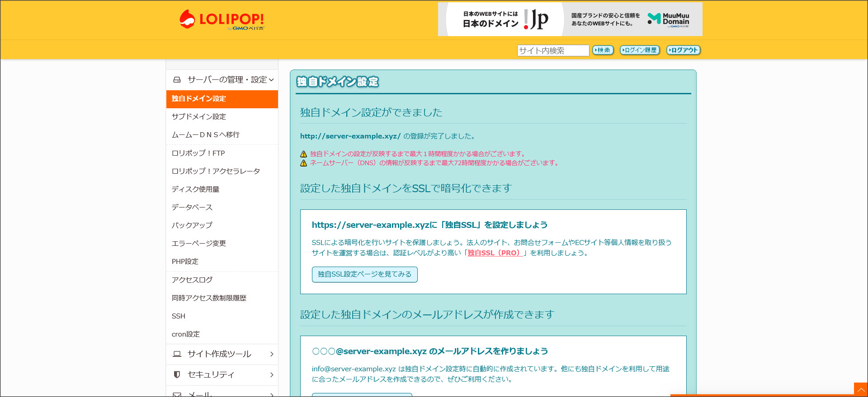Expand the サイト作成ツール chevron
Viewport: 868px width, 397px height.
(272, 354)
